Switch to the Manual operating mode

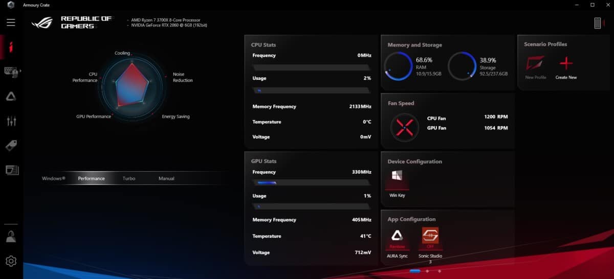(166, 178)
